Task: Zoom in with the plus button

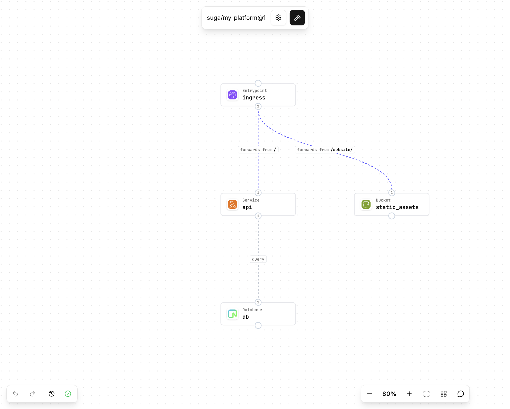Action: pos(409,394)
